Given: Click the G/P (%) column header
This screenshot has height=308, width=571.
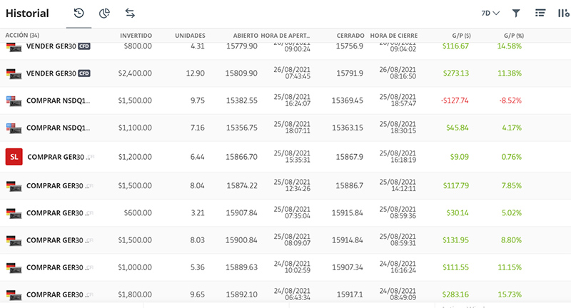Looking at the screenshot, I should [x=514, y=36].
